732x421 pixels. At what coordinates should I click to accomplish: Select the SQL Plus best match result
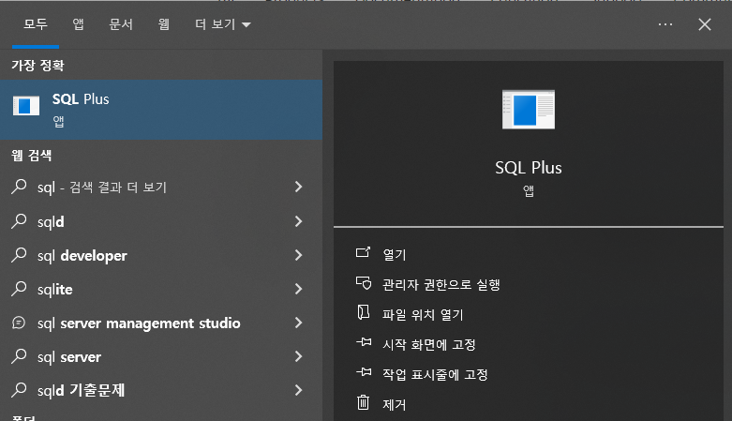click(161, 110)
